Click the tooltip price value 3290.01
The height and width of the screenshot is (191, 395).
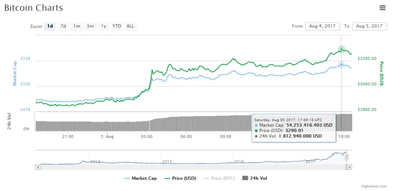(295, 131)
